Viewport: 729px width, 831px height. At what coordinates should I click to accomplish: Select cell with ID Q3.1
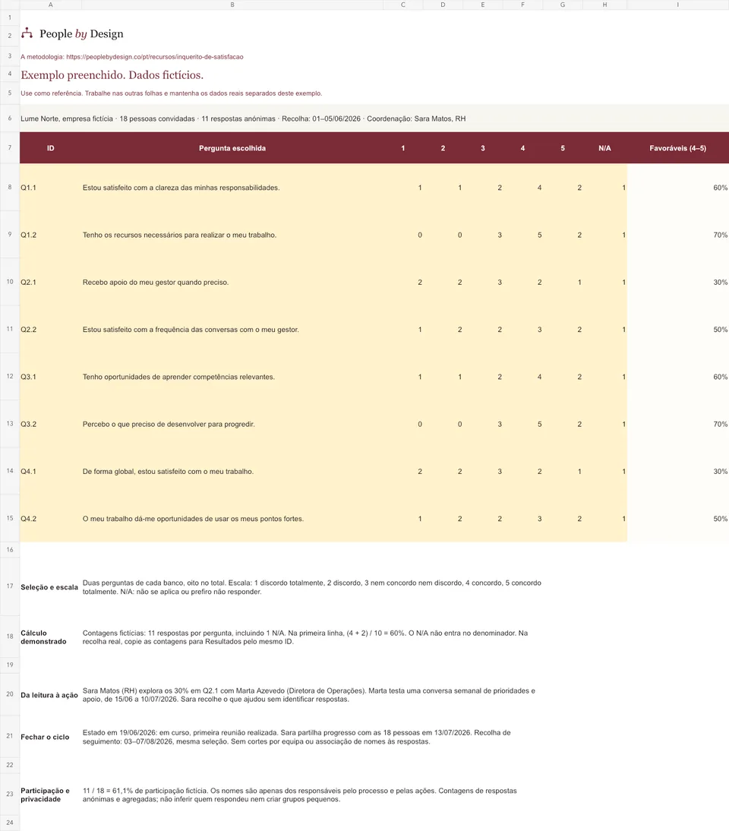[x=50, y=377]
